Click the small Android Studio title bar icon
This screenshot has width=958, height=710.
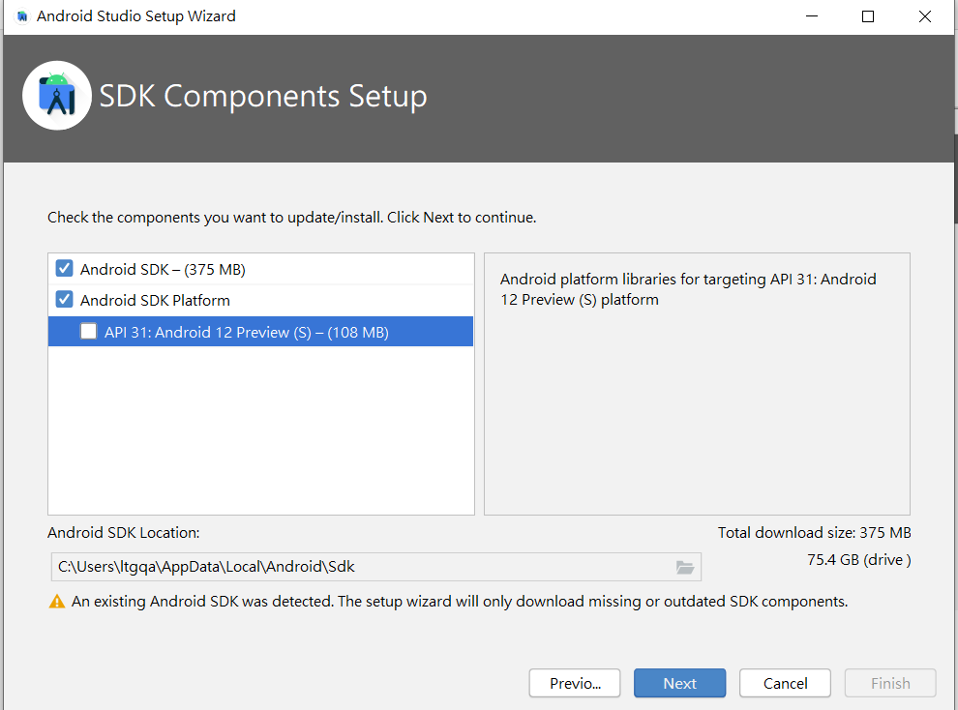coord(22,16)
